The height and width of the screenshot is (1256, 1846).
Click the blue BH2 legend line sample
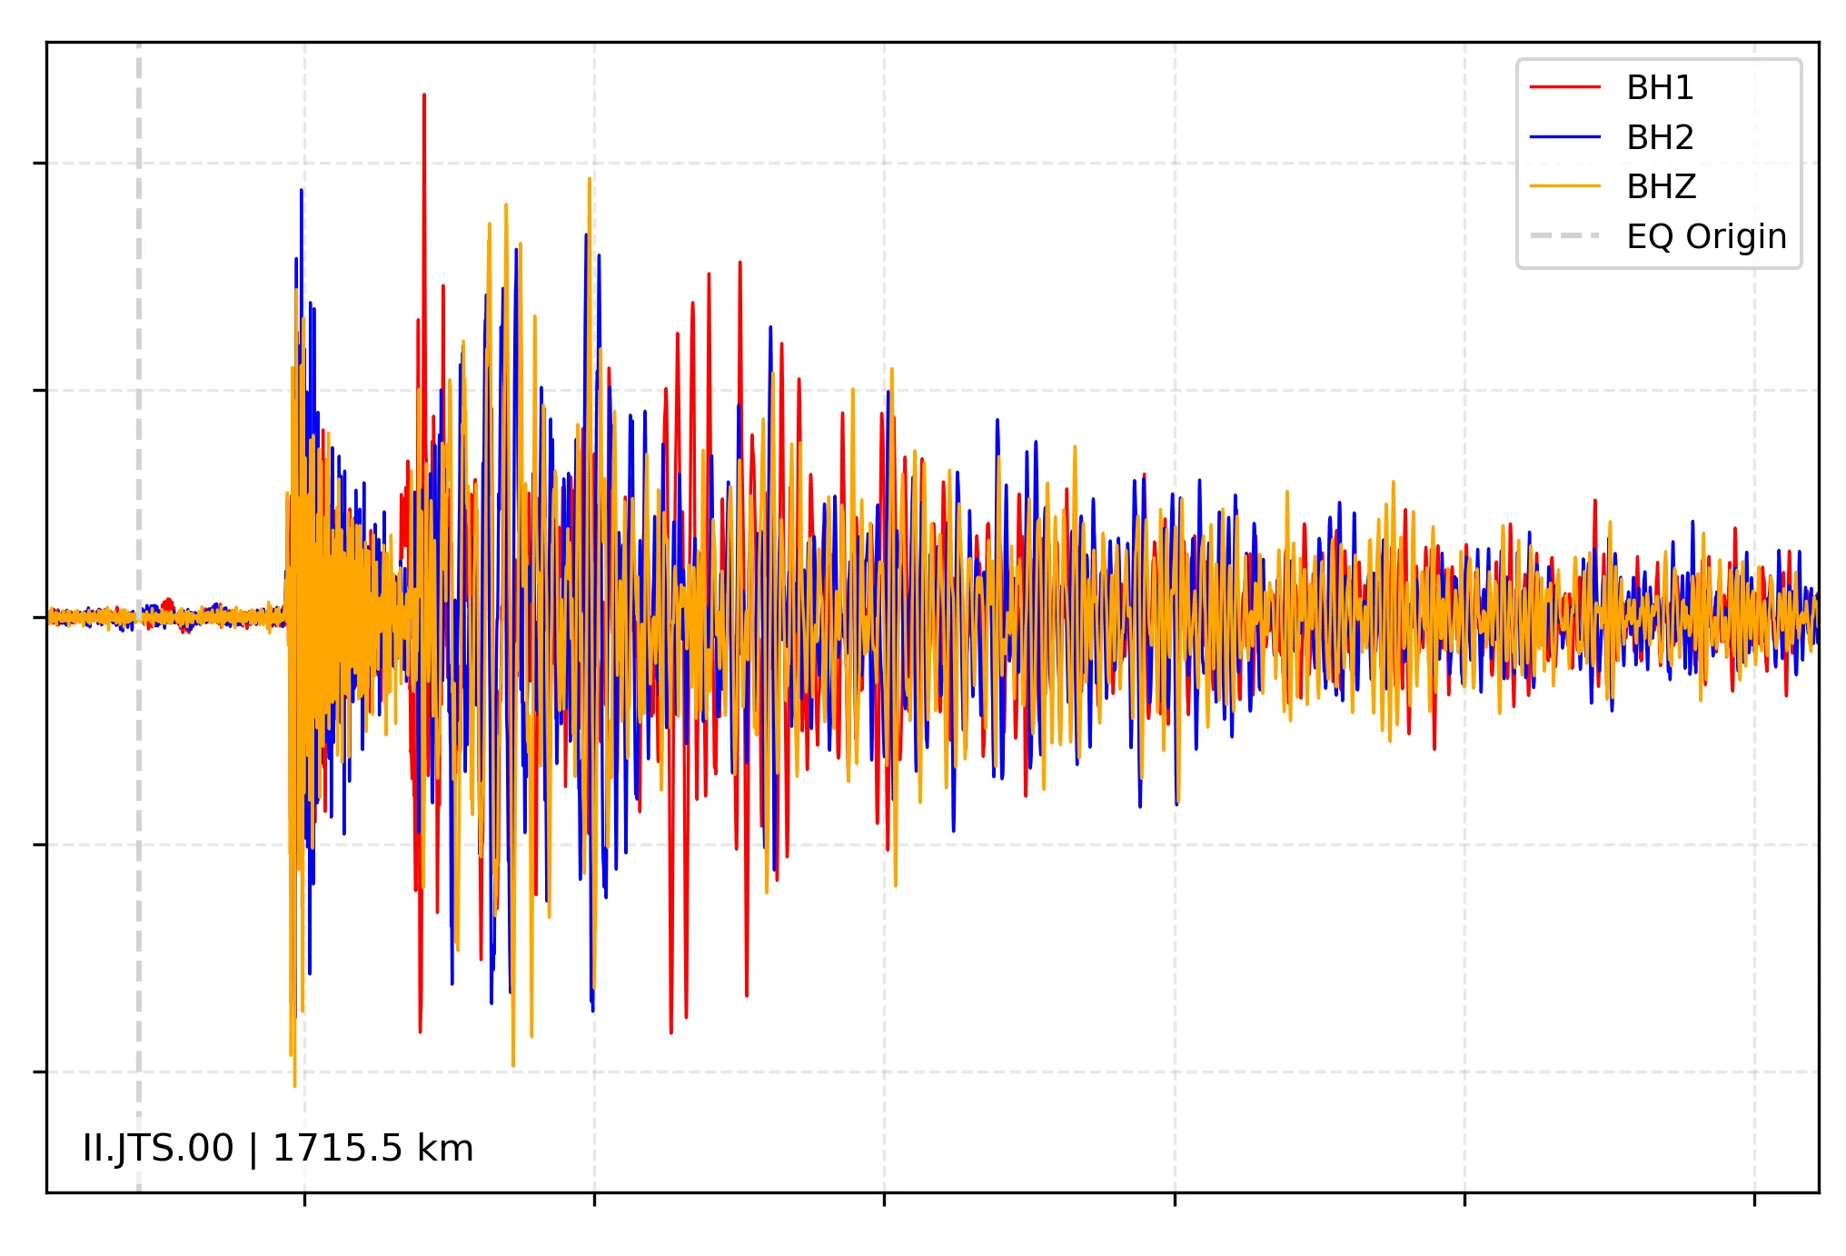coord(1564,137)
